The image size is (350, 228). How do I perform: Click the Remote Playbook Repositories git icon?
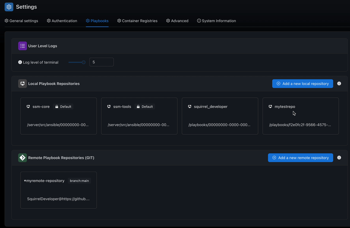point(23,158)
